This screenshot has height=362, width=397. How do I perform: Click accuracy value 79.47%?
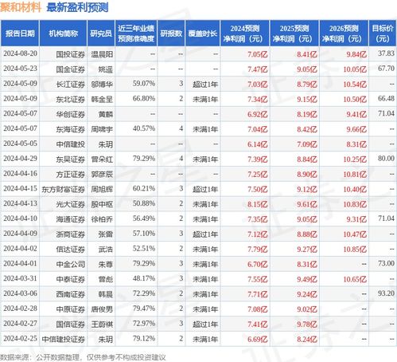pos(144,309)
